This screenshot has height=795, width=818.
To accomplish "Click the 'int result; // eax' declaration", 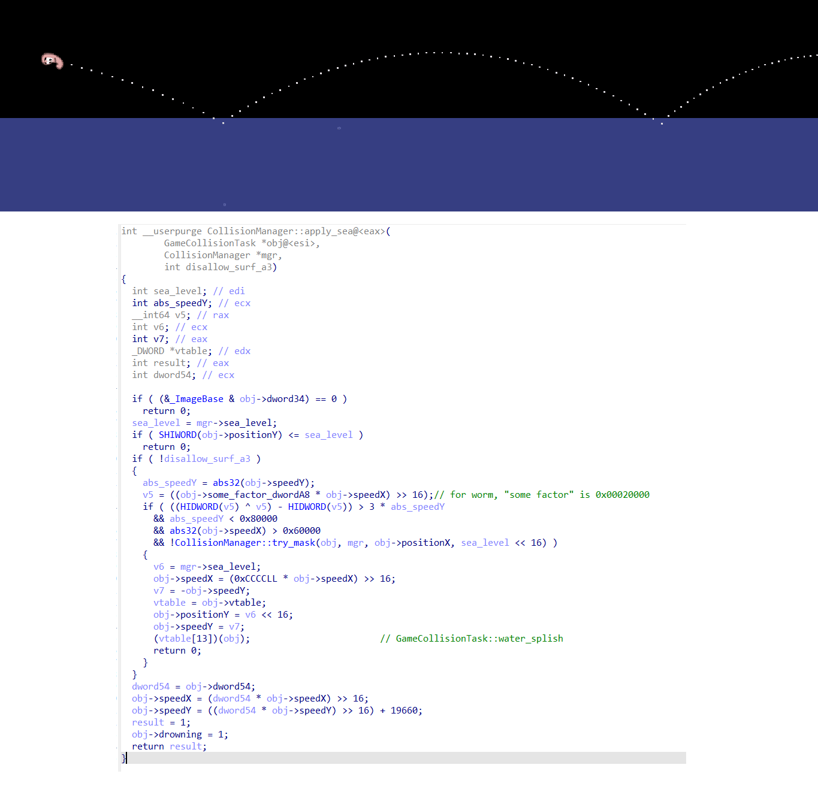I will pyautogui.click(x=180, y=363).
